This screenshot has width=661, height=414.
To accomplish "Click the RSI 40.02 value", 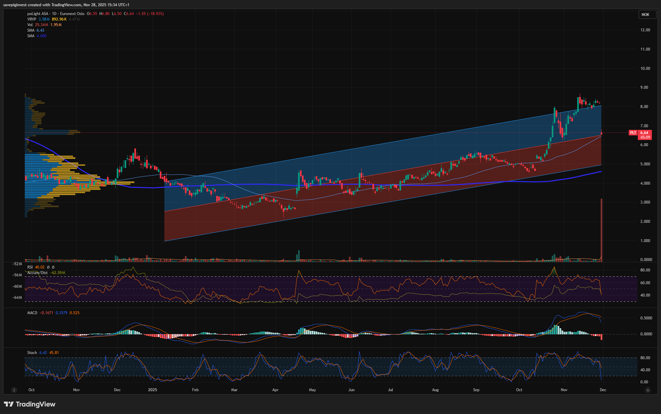I will click(39, 267).
